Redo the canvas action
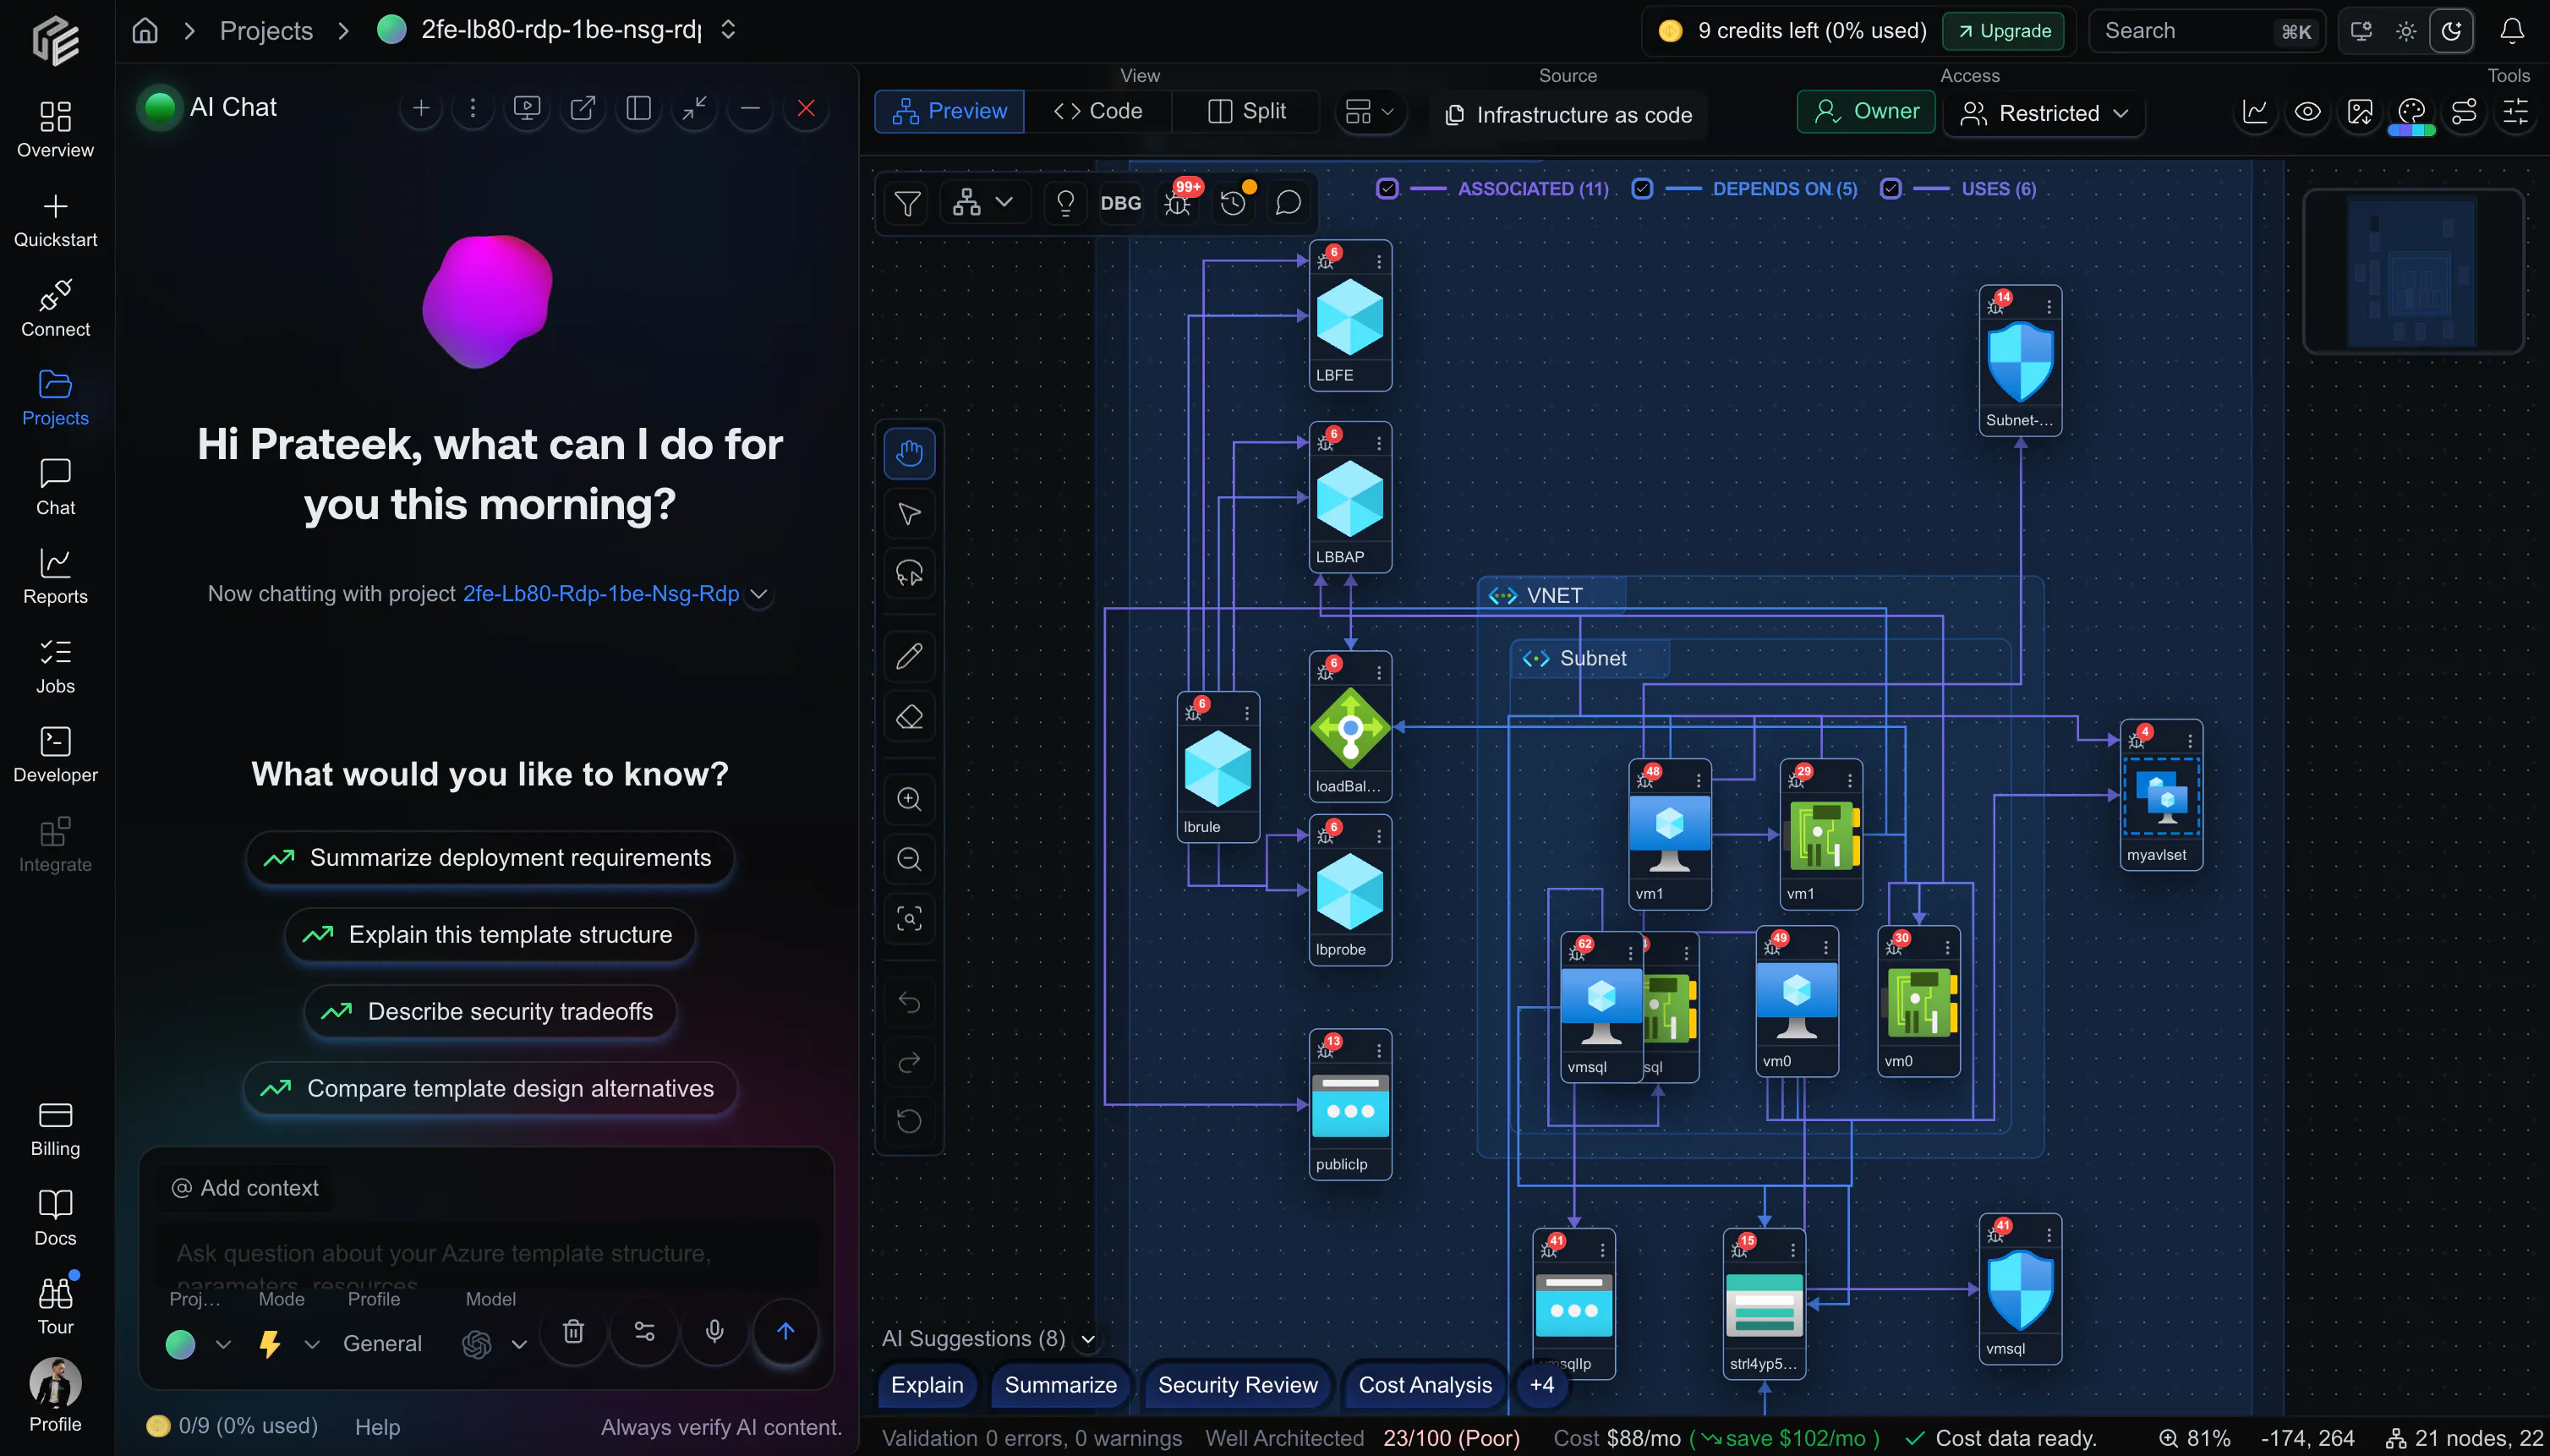Viewport: 2550px width, 1456px height. click(x=909, y=1062)
